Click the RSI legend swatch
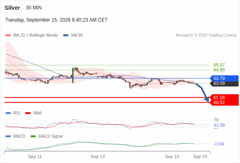 coord(8,113)
